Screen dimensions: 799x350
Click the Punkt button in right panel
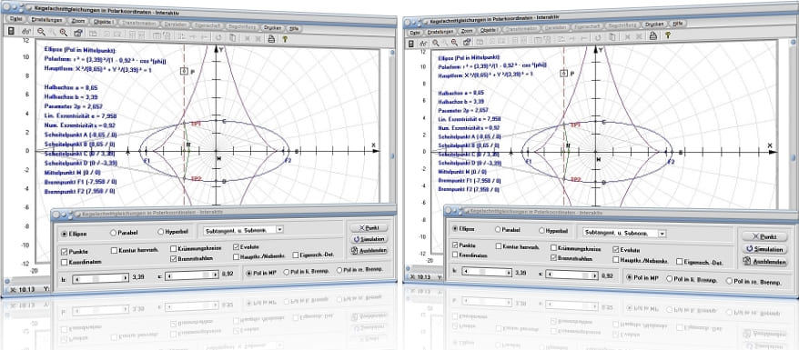point(764,236)
